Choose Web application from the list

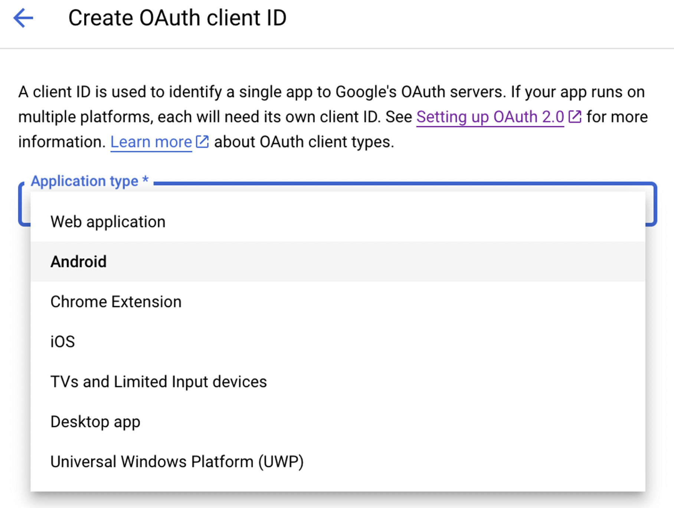click(338, 222)
